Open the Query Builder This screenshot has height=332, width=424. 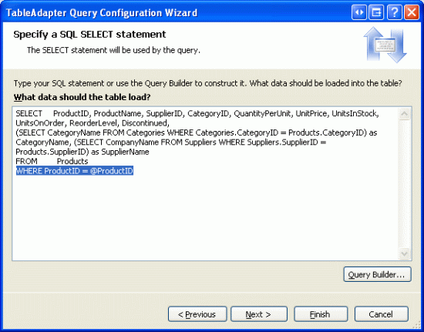coord(377,274)
